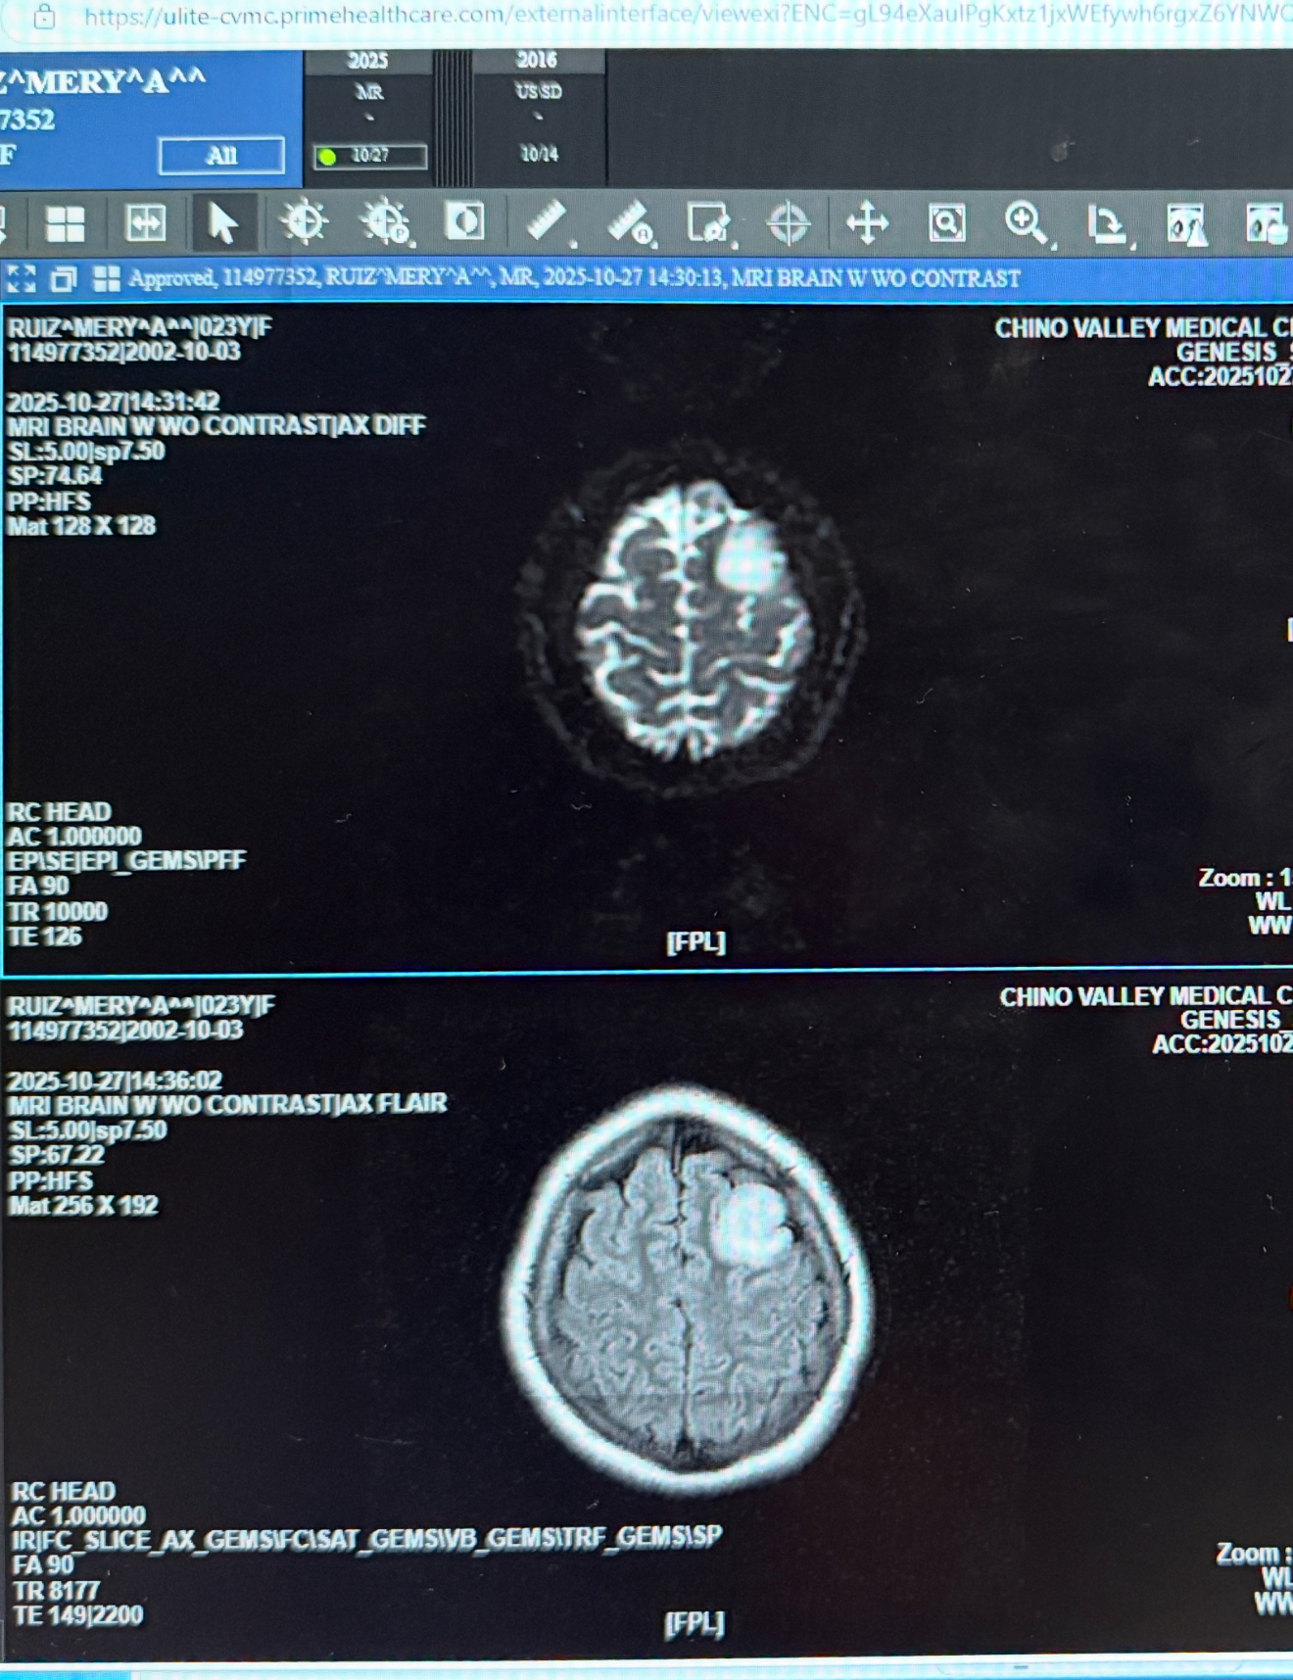
Task: Click the All studies button
Action: pyautogui.click(x=221, y=156)
